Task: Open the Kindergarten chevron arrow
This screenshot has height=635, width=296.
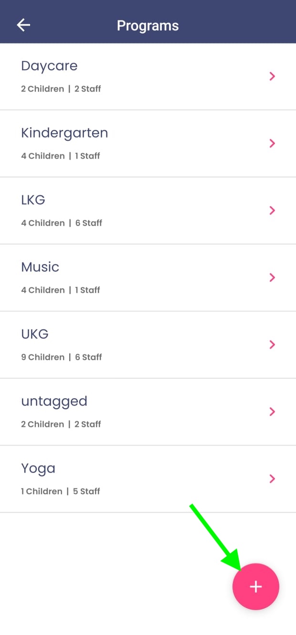Action: tap(272, 143)
